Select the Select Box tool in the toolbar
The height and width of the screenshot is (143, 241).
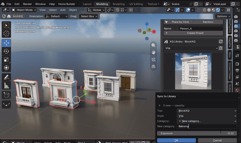click(6, 25)
